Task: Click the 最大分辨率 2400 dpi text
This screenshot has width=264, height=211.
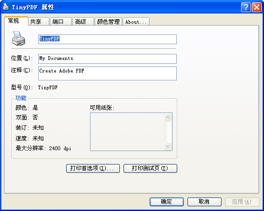Action: coord(43,148)
